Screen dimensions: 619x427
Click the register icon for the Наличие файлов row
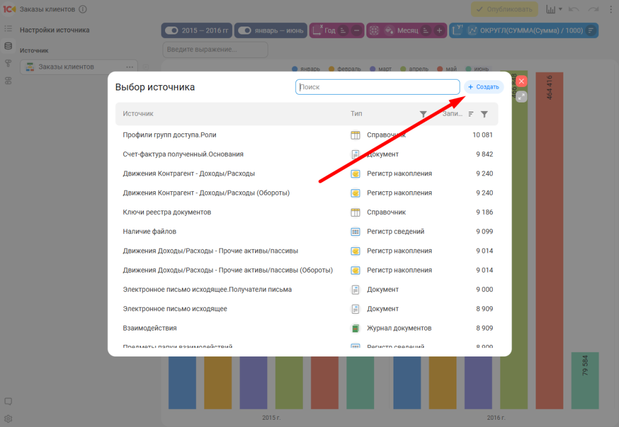pyautogui.click(x=355, y=232)
